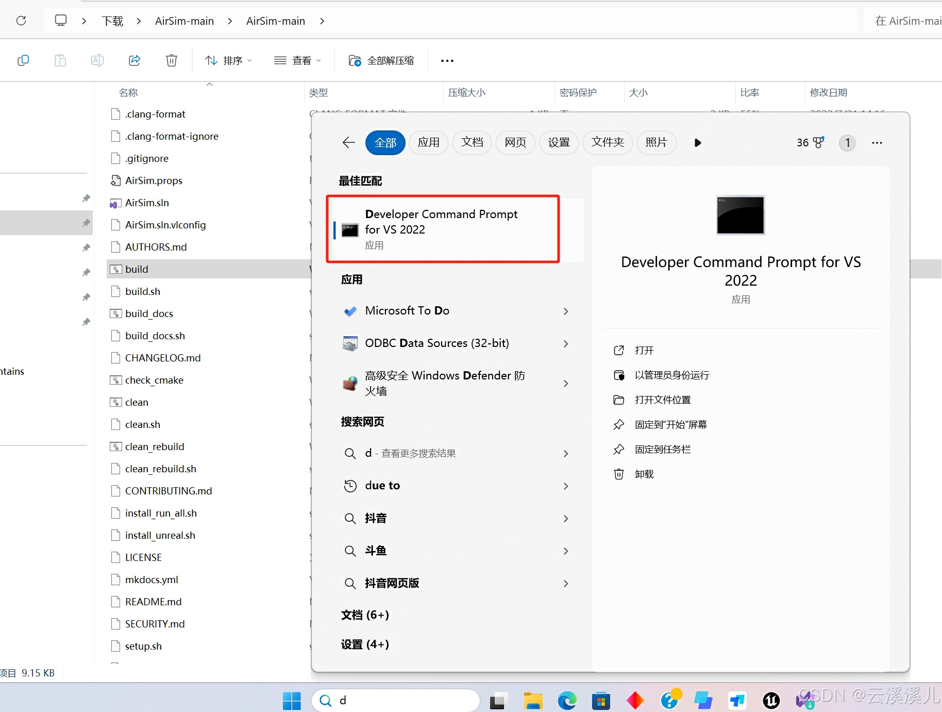The width and height of the screenshot is (942, 712).
Task: Click the Windows Defender firewall app icon
Action: tap(350, 383)
